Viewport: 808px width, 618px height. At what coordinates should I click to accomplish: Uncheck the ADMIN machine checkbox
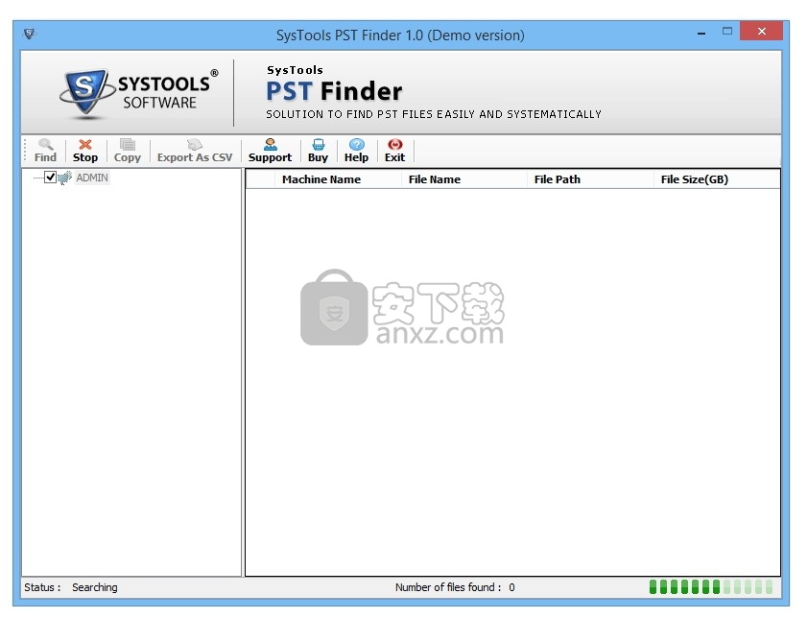(50, 178)
